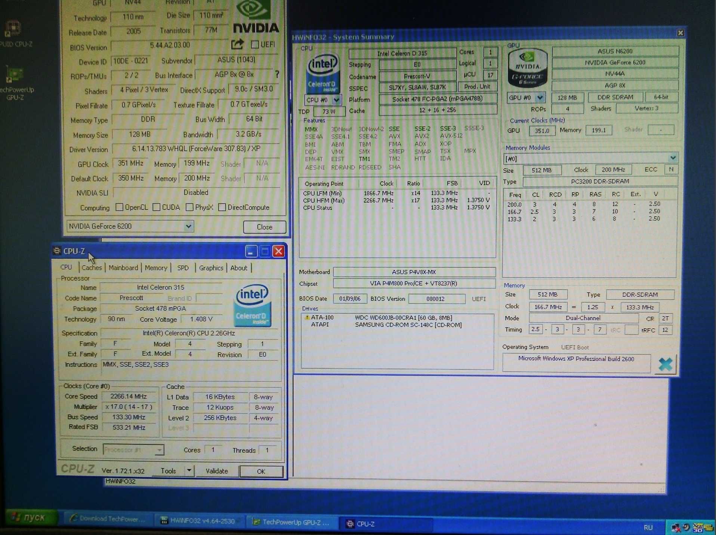Viewport: 716px width, 535px height.
Task: Switch to the Mainboard tab
Action: point(123,268)
